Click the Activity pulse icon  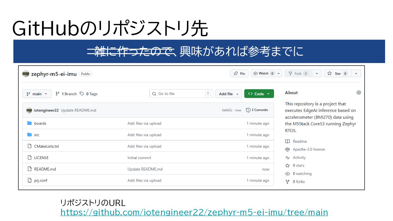click(x=287, y=157)
